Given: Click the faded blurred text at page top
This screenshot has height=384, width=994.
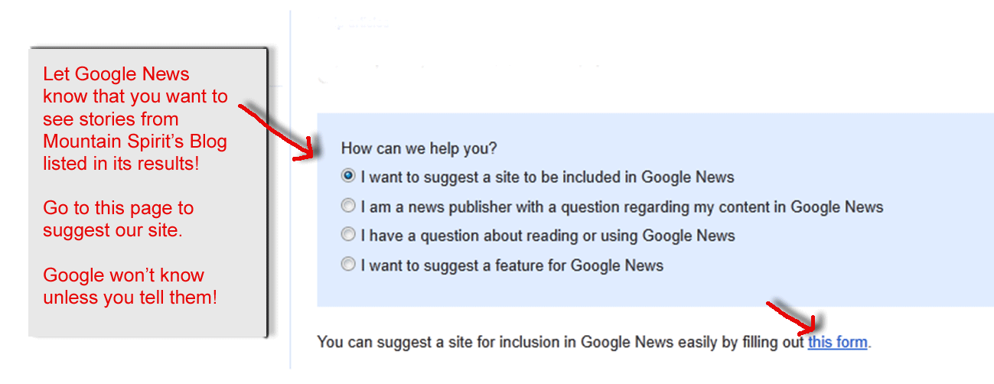Looking at the screenshot, I should tap(364, 24).
